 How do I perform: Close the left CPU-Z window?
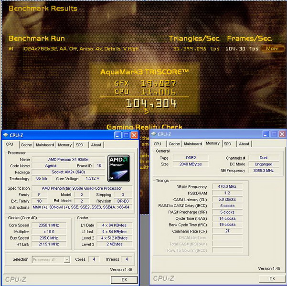click(x=134, y=135)
